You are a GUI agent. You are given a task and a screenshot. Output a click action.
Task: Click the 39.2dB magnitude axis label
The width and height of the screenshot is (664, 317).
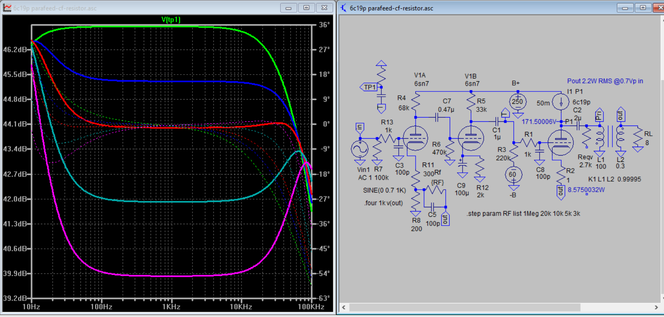(x=15, y=298)
